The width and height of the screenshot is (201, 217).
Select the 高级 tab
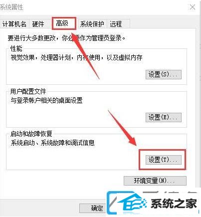point(62,23)
